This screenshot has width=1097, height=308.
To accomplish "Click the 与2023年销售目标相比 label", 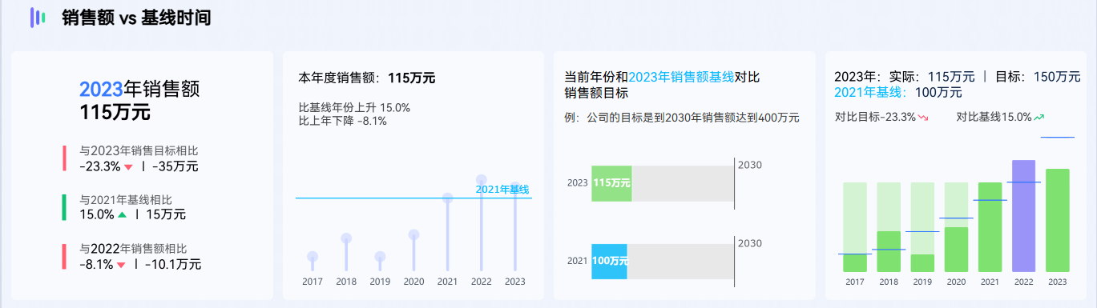I will [x=139, y=150].
